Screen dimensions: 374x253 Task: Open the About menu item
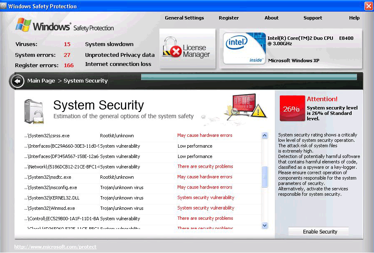coord(271,18)
